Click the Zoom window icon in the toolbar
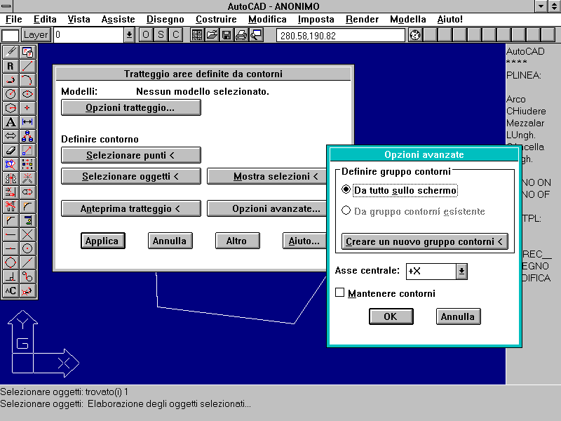Screen dimensions: 561x421 click(256, 35)
